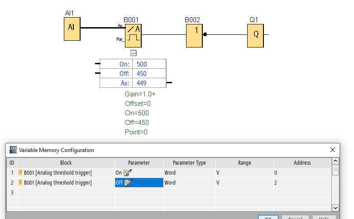Viewport: 354px width, 219px height.
Task: Click the block icon in row 2
Action: 20,183
